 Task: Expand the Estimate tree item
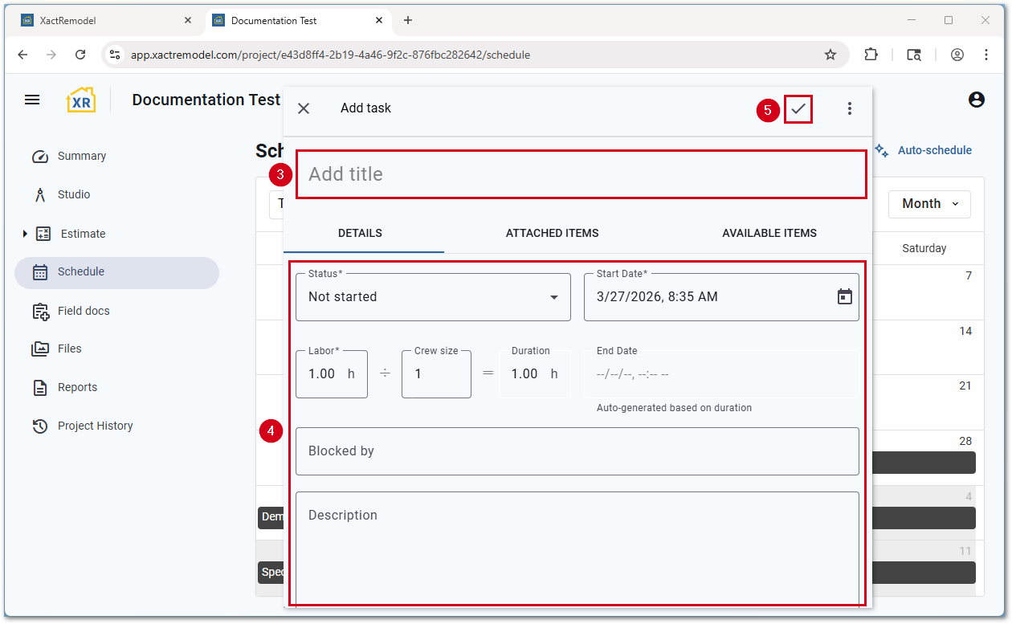click(x=25, y=234)
